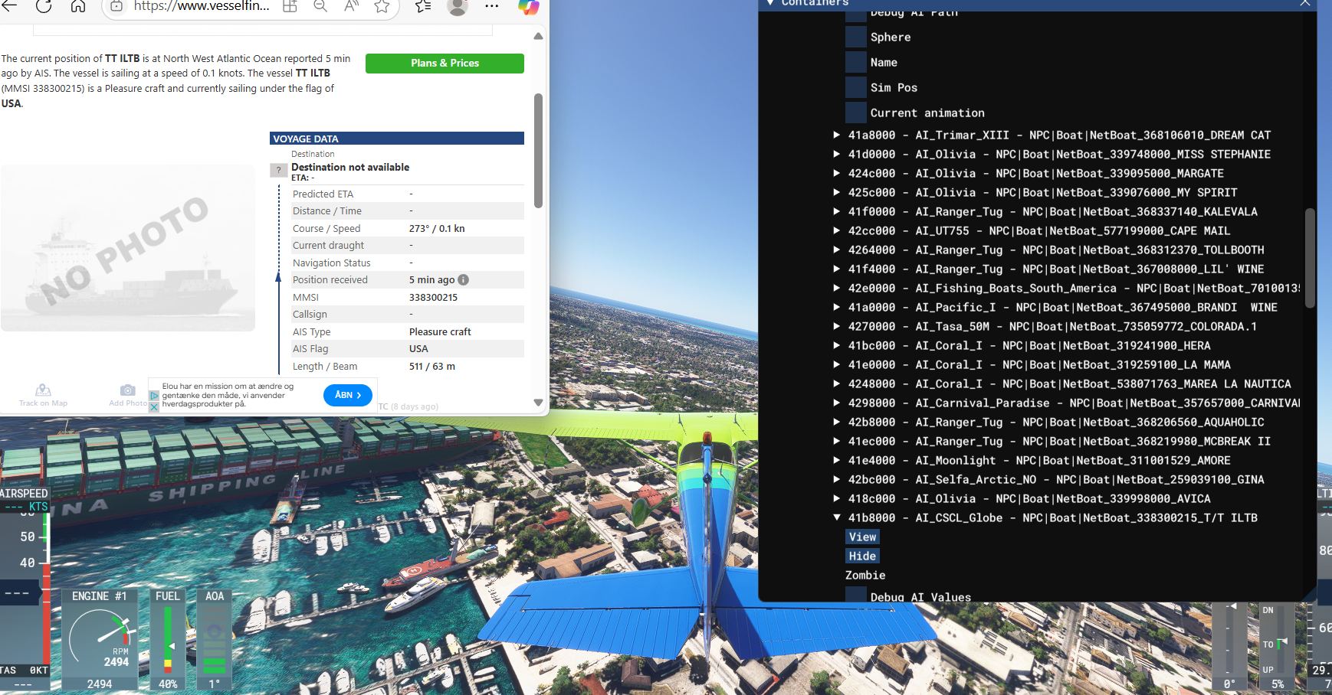Click the Track on Map pin icon
Viewport: 1332px width, 695px height.
tap(44, 390)
